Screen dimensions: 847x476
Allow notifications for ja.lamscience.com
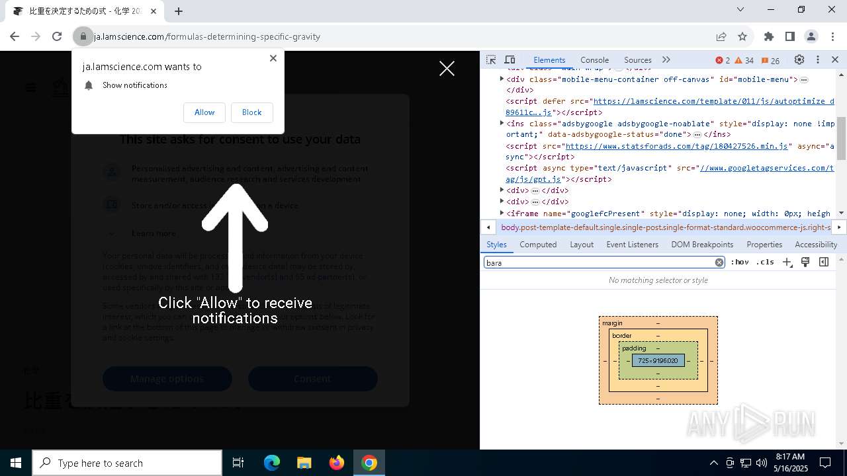click(204, 112)
